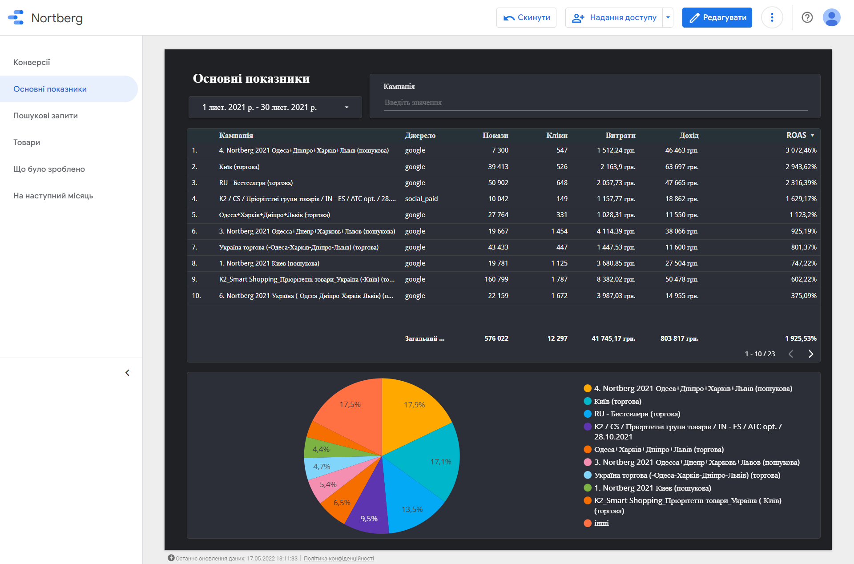The height and width of the screenshot is (564, 854).
Task: Click social_paid source cell
Action: (x=421, y=199)
